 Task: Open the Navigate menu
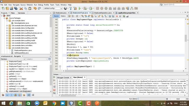coord(16,5)
